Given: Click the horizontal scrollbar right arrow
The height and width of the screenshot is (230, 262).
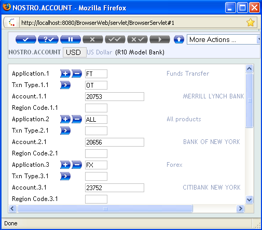Looking at the screenshot, I should tap(240, 209).
